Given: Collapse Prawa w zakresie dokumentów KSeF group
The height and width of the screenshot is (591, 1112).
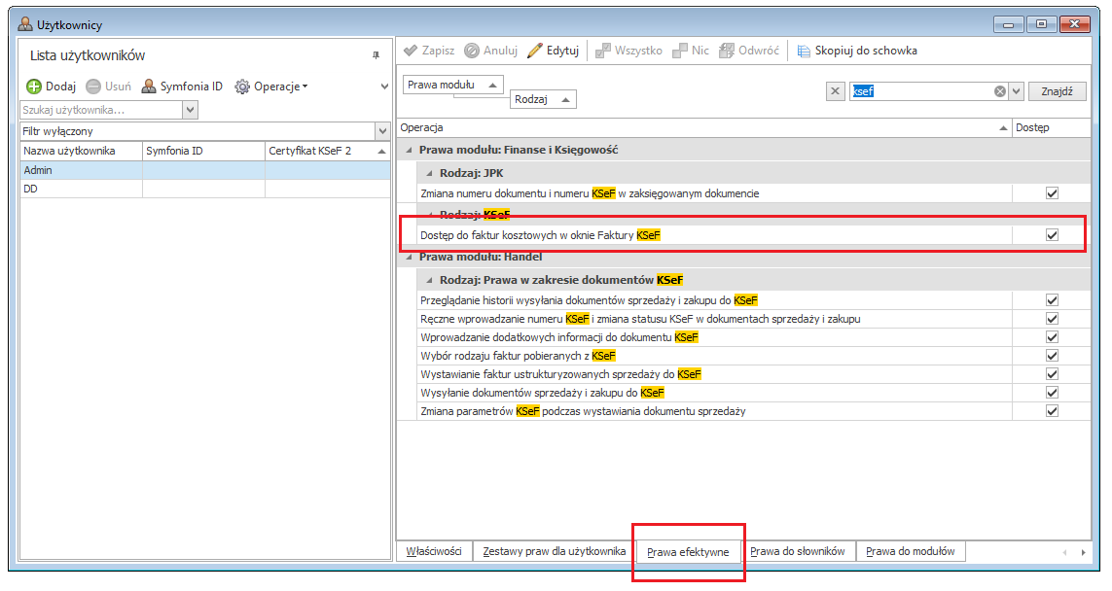Looking at the screenshot, I should point(428,280).
